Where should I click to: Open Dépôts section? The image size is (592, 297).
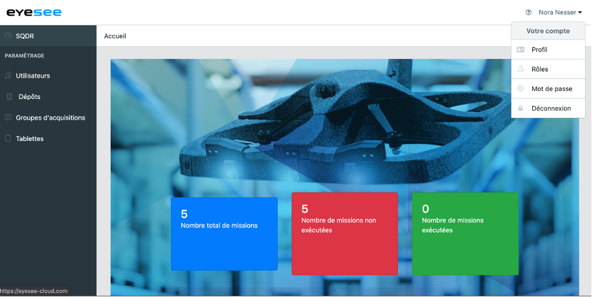[x=48, y=96]
